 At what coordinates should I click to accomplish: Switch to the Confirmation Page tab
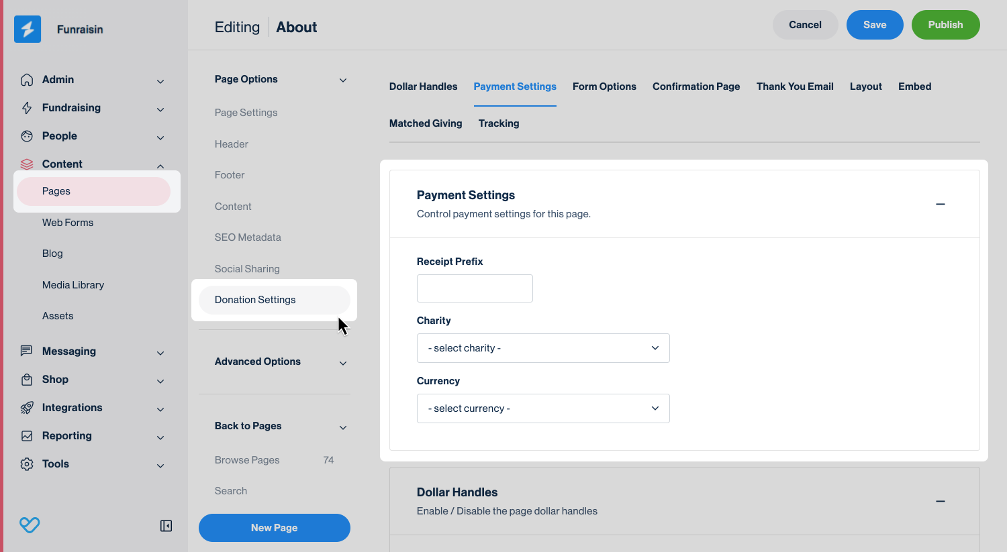click(x=696, y=87)
